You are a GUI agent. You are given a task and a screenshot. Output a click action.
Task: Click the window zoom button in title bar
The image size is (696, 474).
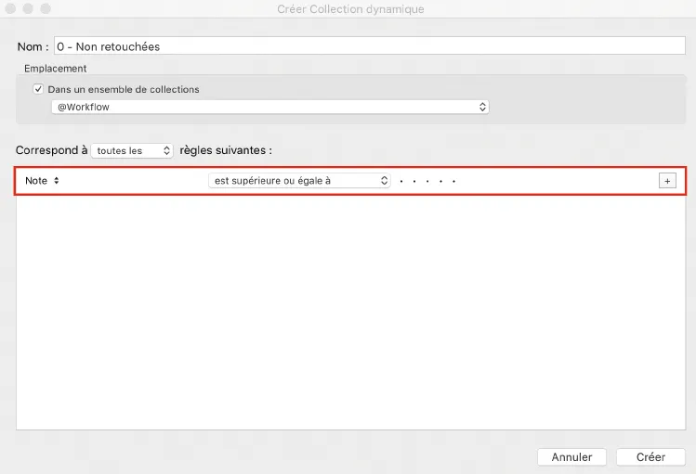(x=45, y=8)
